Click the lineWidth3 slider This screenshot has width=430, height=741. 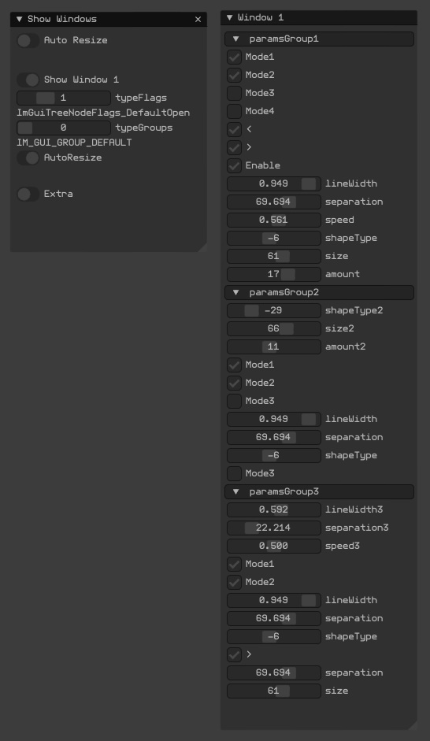pos(274,510)
